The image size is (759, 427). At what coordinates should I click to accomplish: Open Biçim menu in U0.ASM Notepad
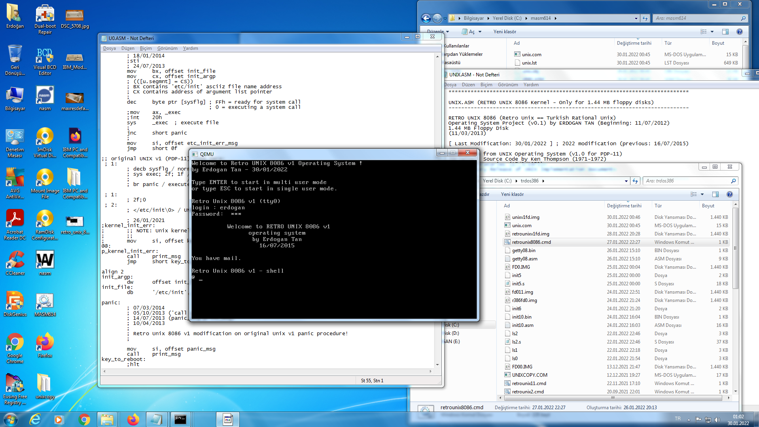(146, 48)
